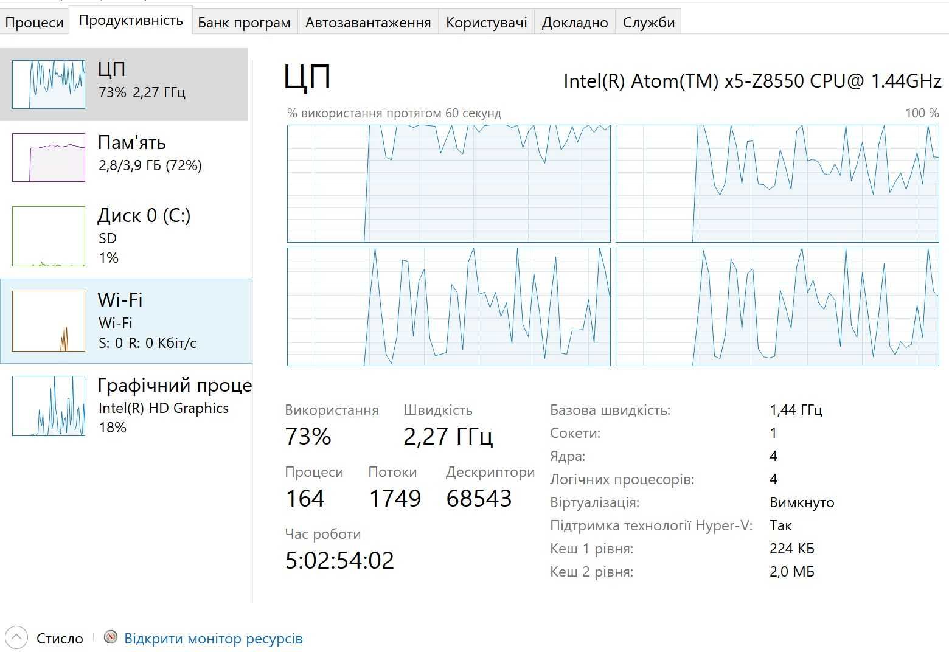Screen dimensions: 949x652
Task: Click the Швидкість 2,27 ГГц value
Action: 448,437
